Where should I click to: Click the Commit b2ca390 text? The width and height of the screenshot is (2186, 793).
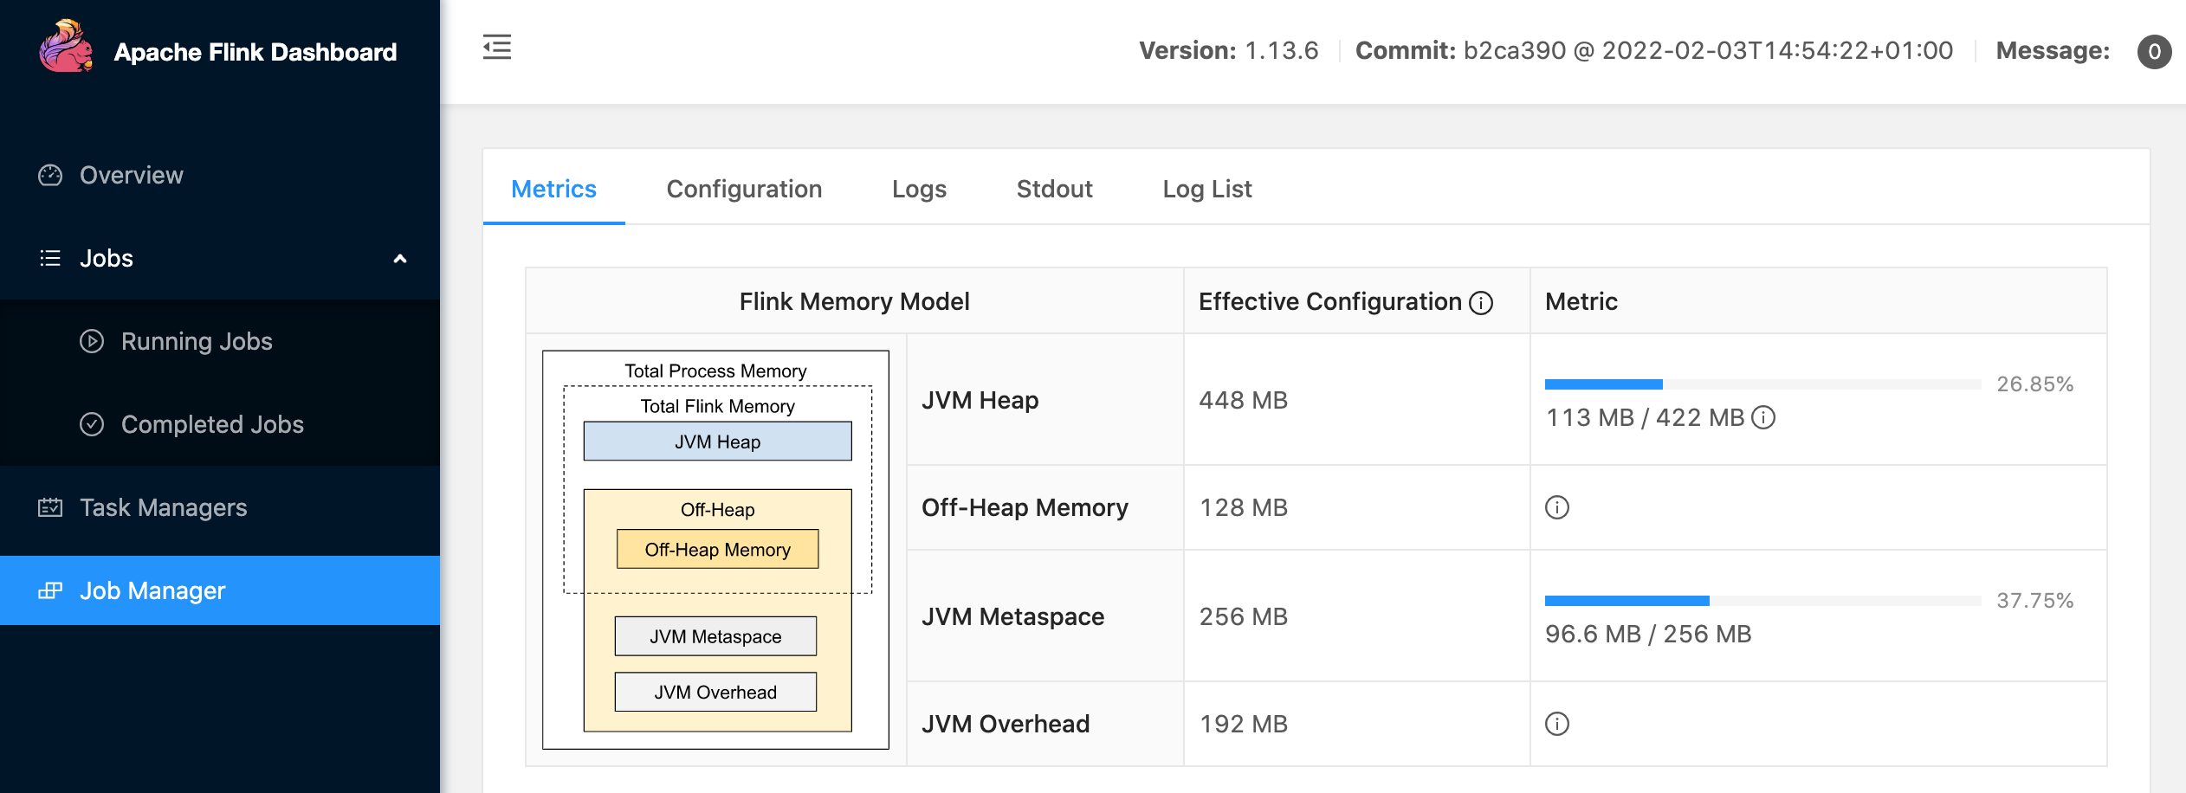[1654, 50]
